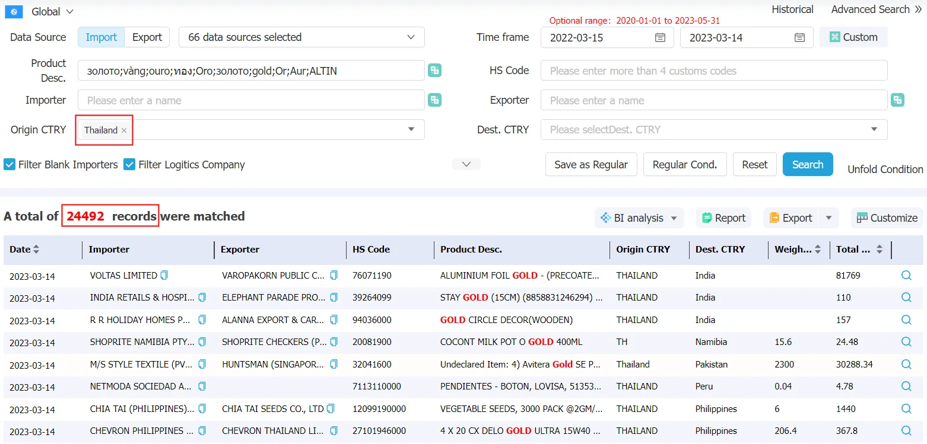
Task: Click Custom time frame button
Action: (853, 37)
